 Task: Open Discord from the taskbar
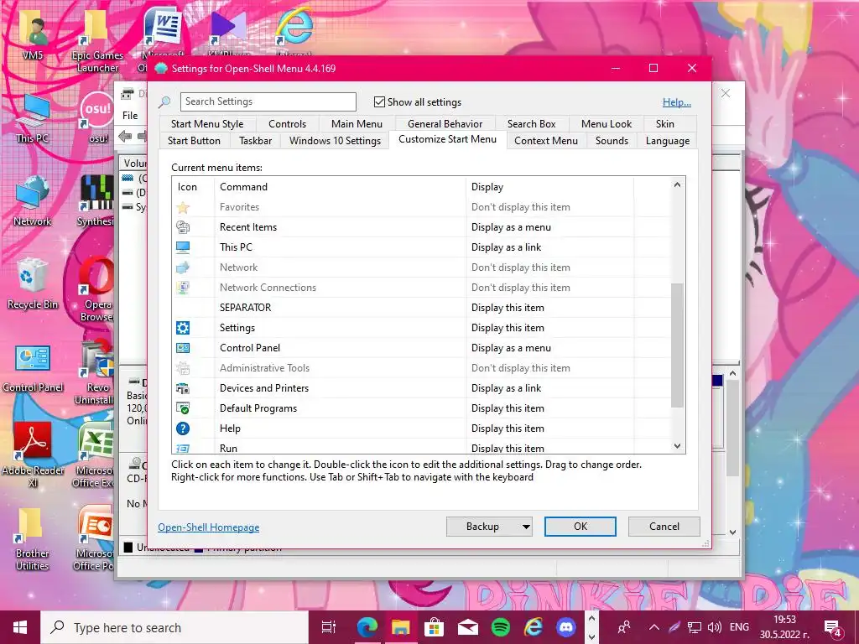pos(566,627)
